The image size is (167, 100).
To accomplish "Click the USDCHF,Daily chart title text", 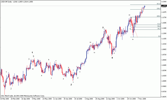I will pos(6,2).
